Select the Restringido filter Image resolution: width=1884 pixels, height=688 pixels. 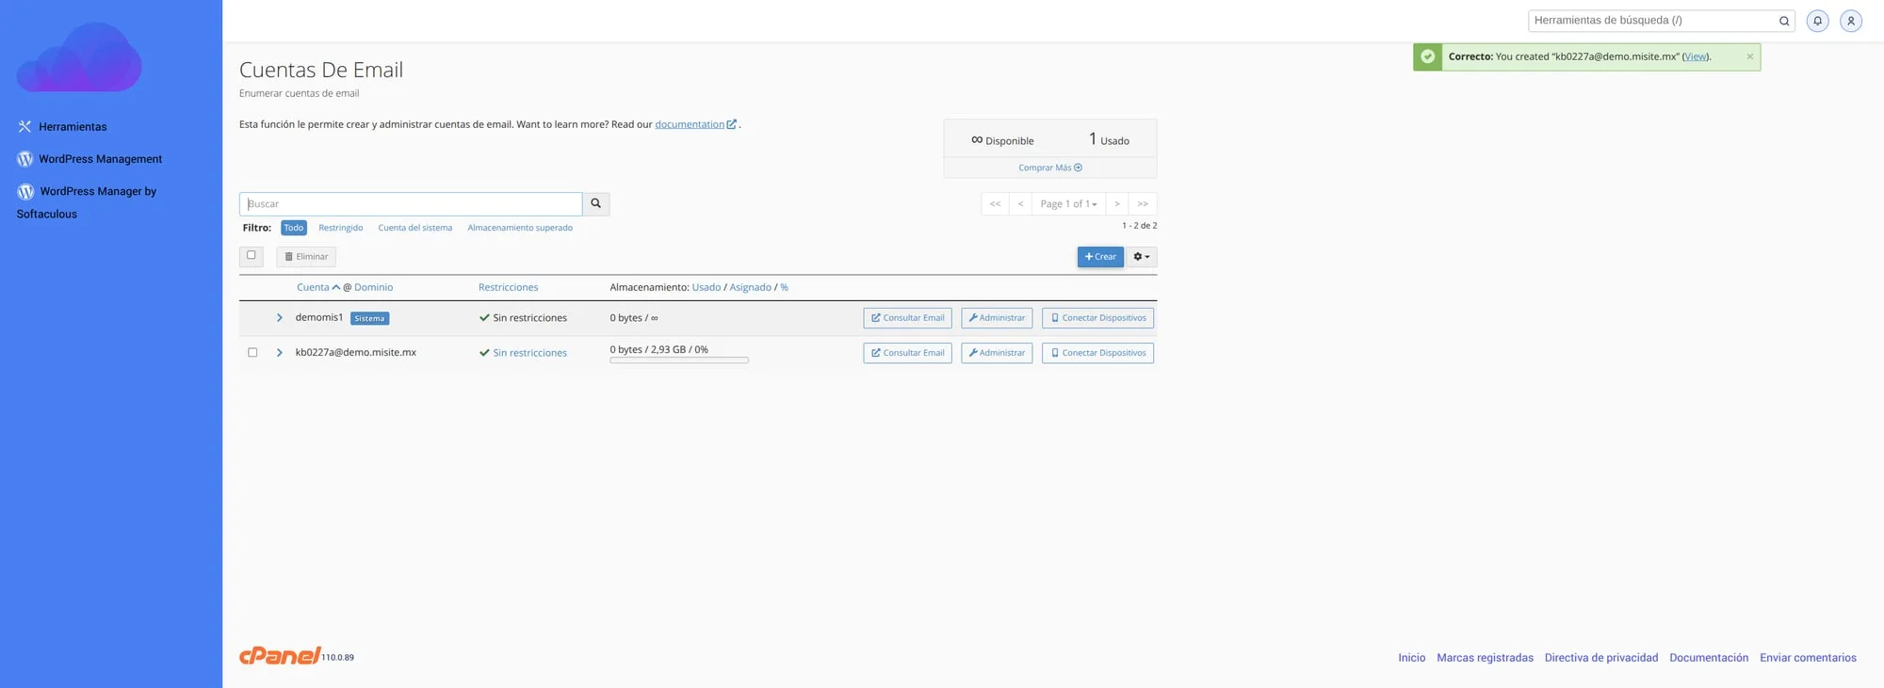[x=340, y=228]
